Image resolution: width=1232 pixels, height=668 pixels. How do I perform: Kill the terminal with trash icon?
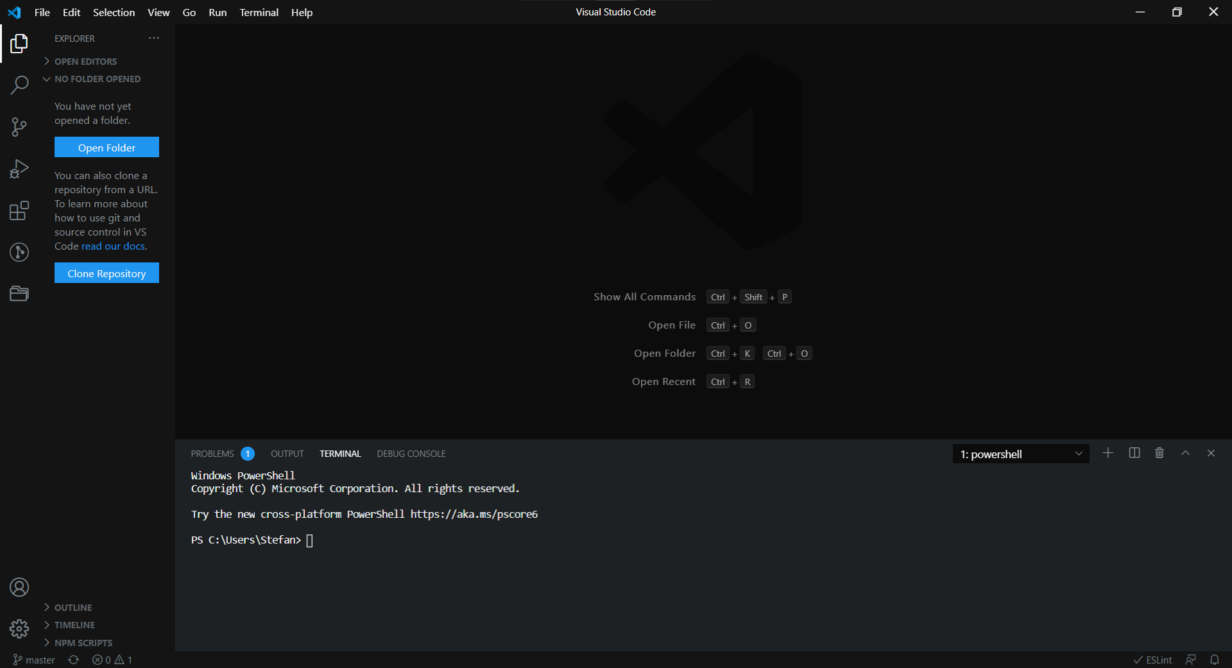[x=1159, y=453]
